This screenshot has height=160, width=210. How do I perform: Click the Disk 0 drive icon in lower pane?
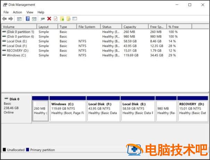click(6, 99)
